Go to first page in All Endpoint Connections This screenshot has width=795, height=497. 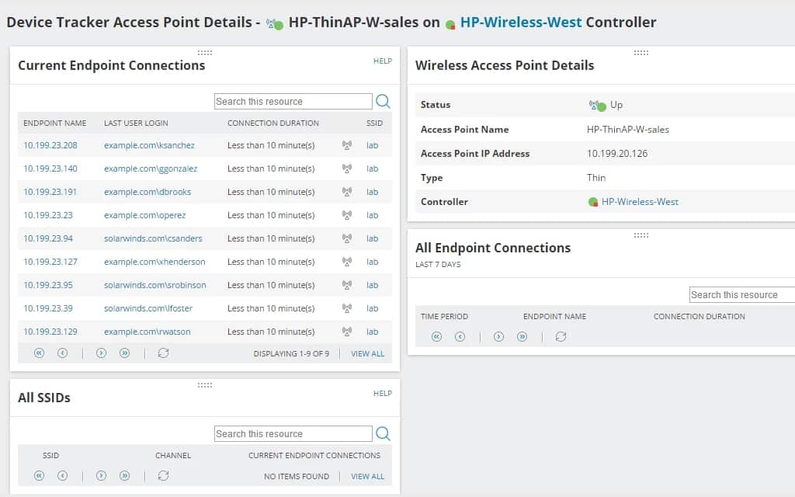(x=436, y=336)
